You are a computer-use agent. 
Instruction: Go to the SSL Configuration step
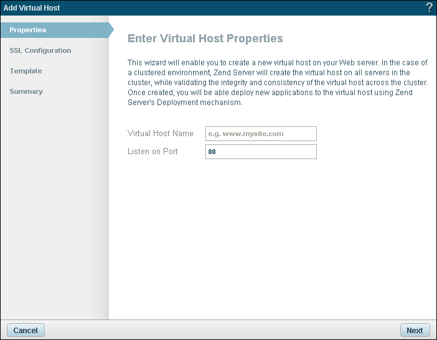40,50
